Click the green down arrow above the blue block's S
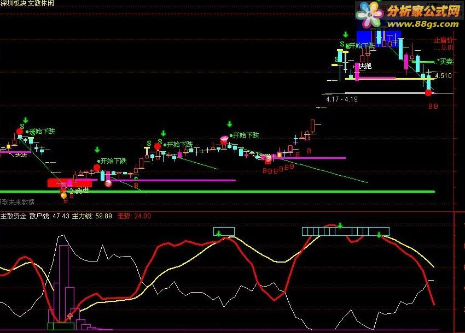This screenshot has width=465, height=333. pos(346,34)
